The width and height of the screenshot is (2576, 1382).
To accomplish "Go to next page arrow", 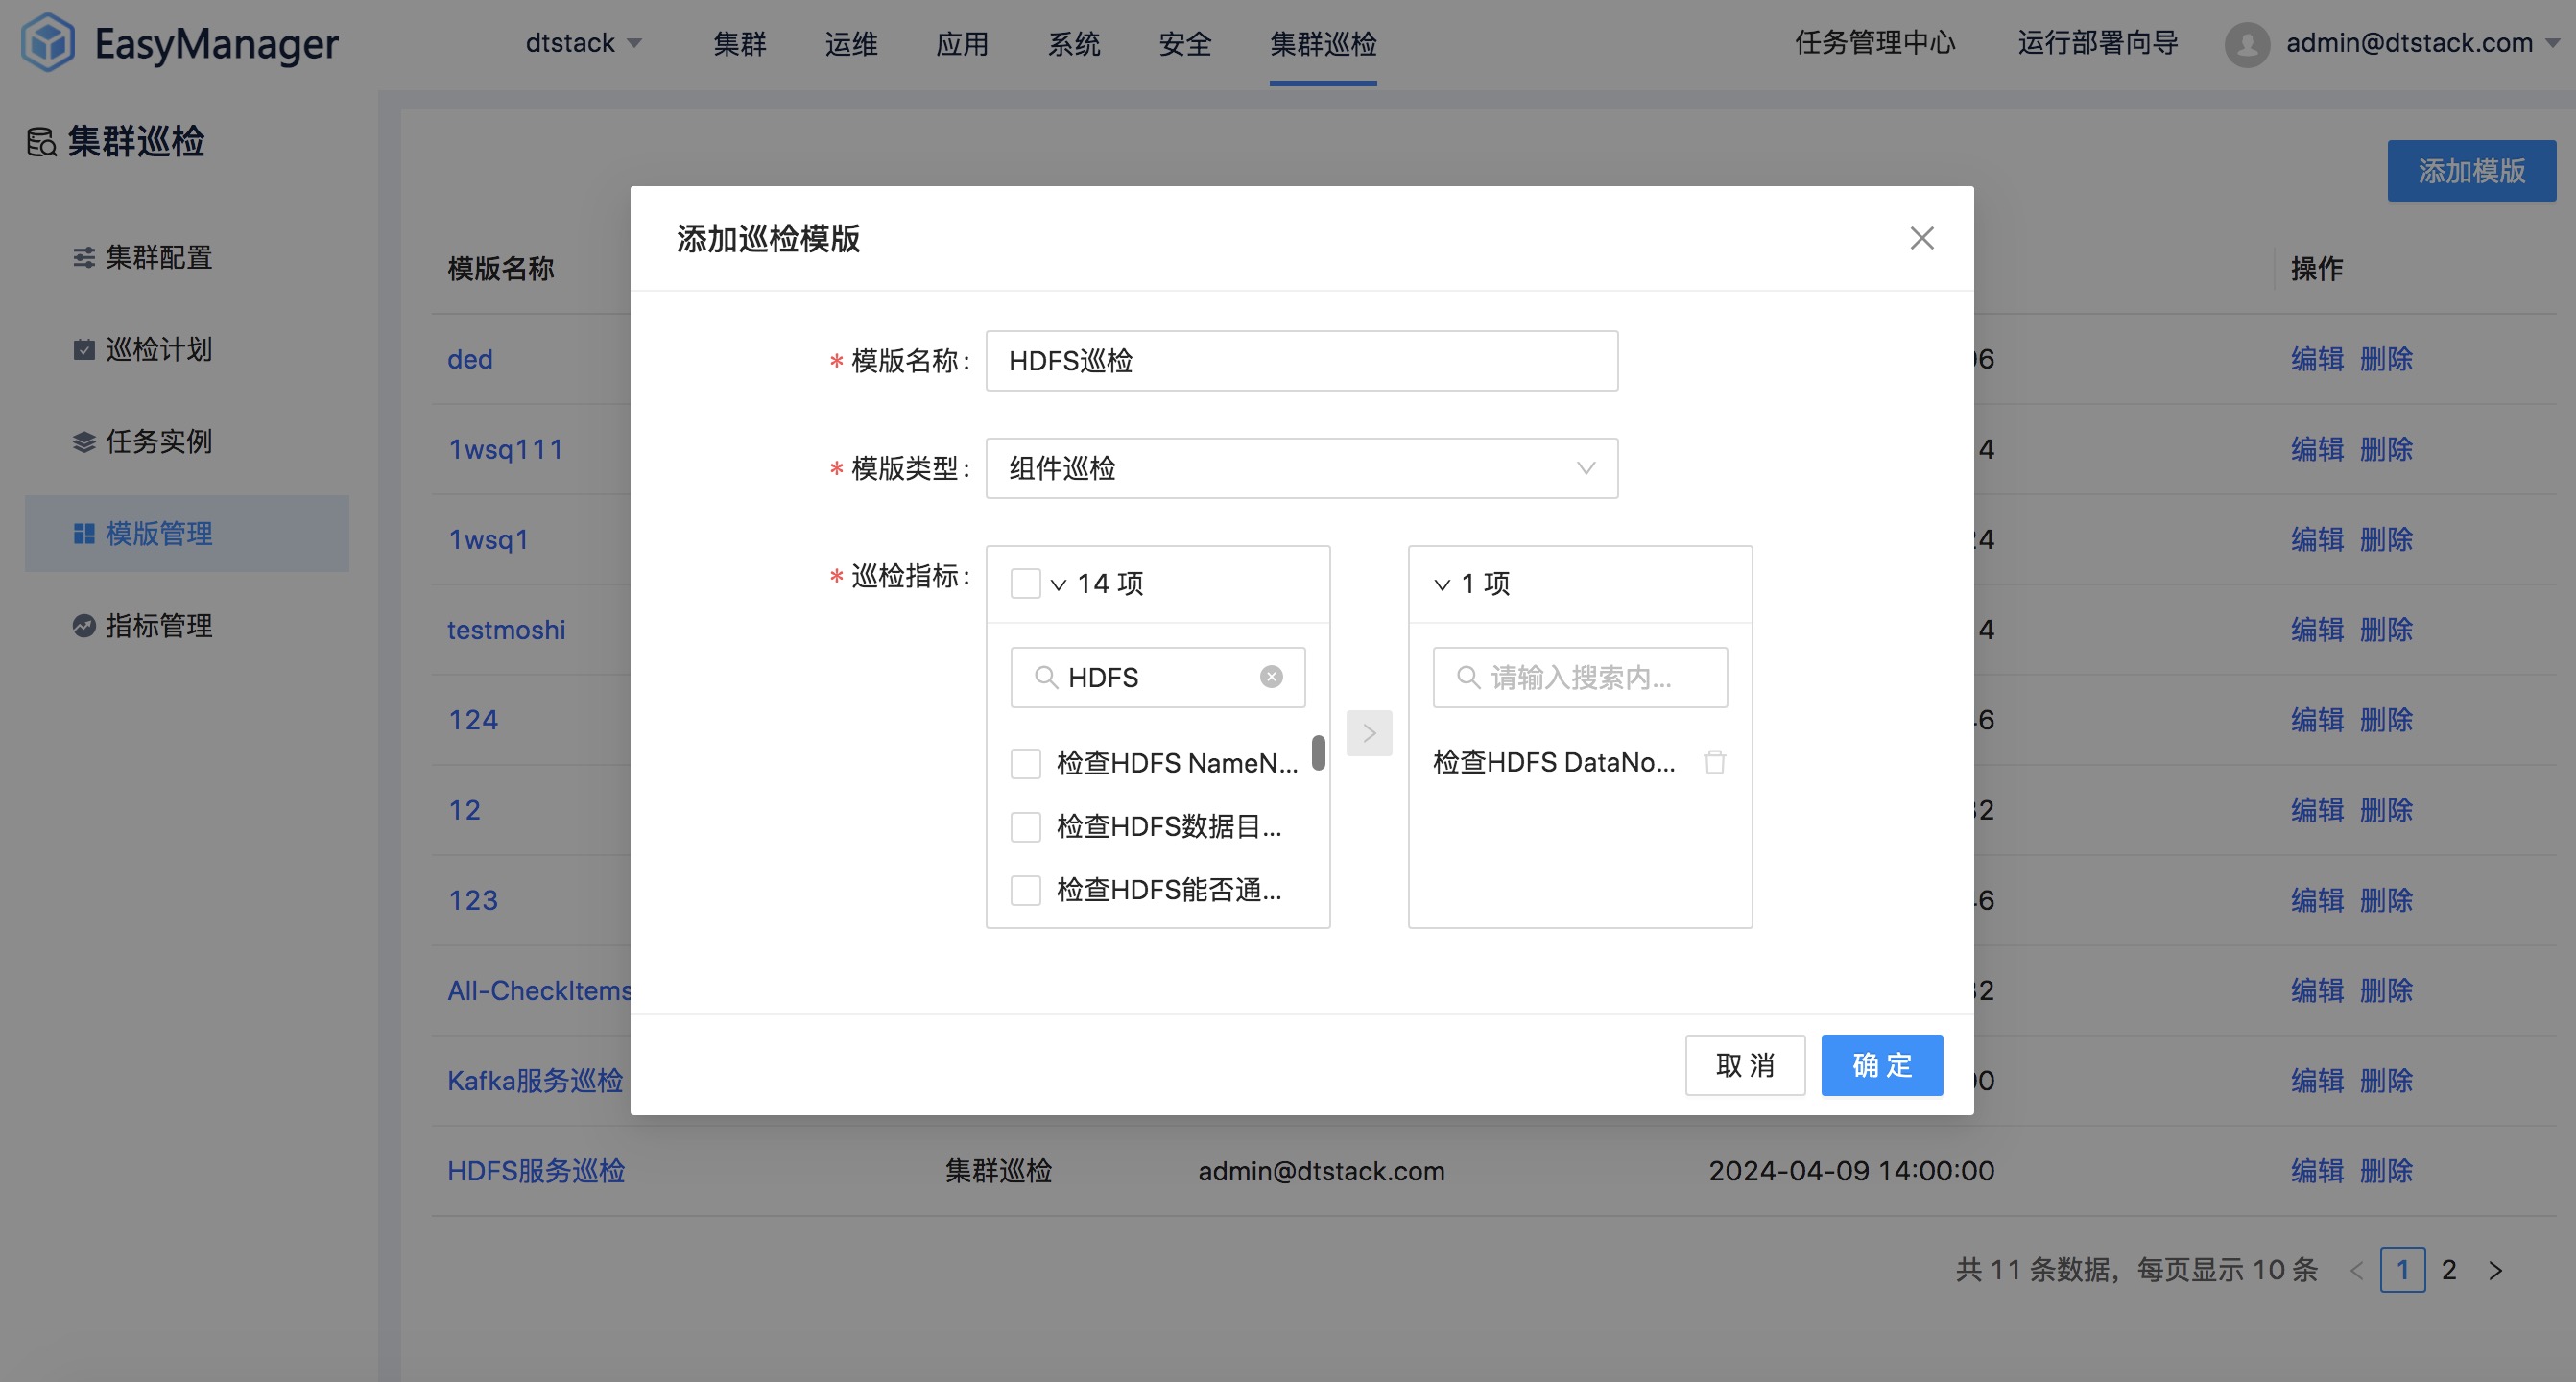I will coord(2495,1270).
